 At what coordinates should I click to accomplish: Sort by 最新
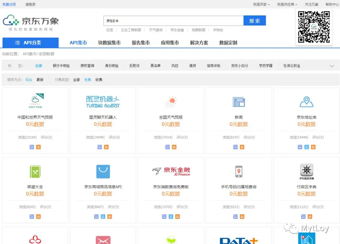click(40, 80)
